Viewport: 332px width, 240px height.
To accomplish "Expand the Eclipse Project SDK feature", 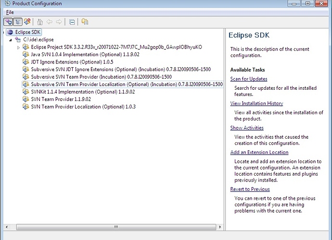I will [18, 48].
